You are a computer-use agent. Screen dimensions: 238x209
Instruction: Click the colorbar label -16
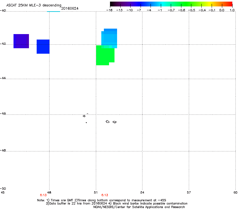click(x=109, y=10)
